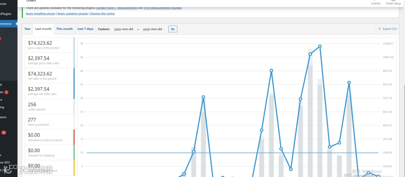Viewport: 405px width, 177px height.
Task: Open the Contact Form 7 plugin link
Action: coord(106,8)
